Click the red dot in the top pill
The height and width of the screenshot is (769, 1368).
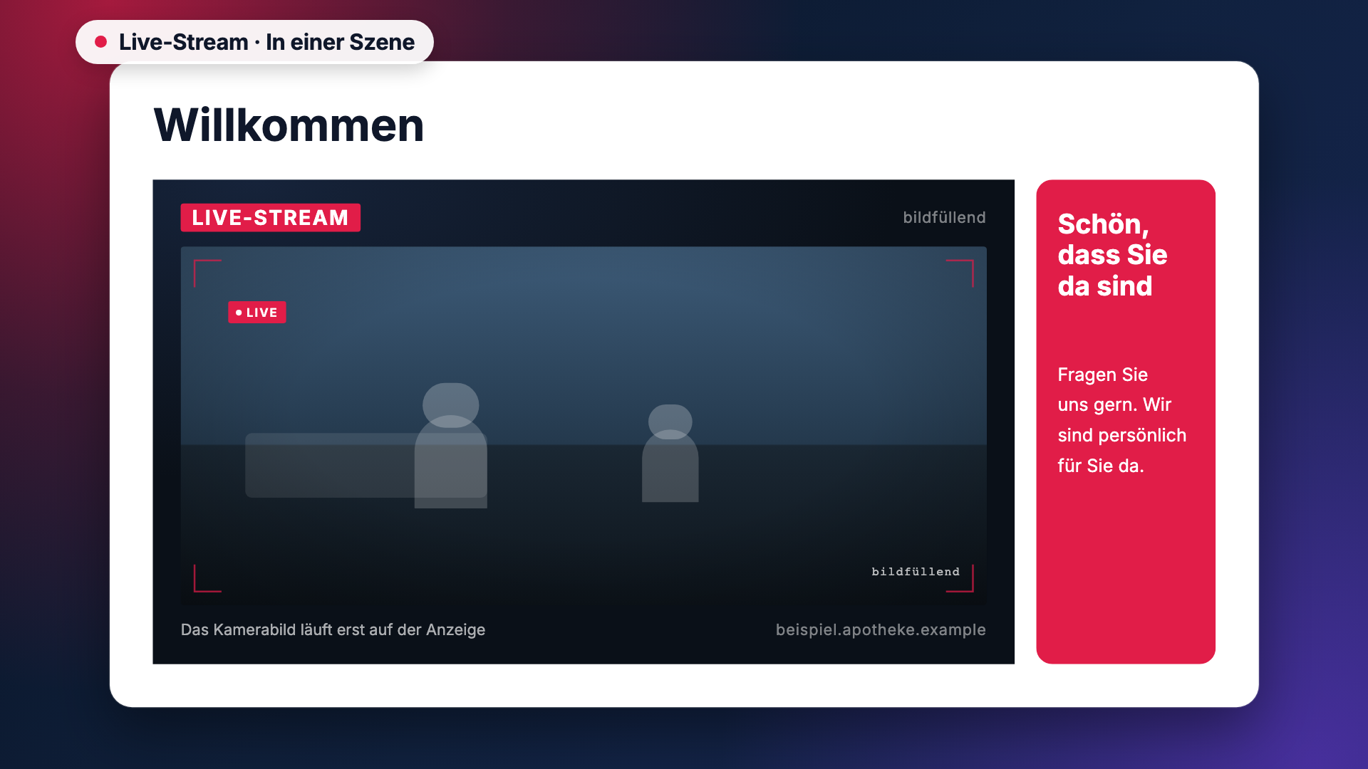(x=101, y=42)
